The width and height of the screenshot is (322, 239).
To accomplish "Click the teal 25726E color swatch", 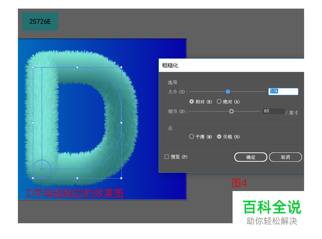I will (40, 21).
